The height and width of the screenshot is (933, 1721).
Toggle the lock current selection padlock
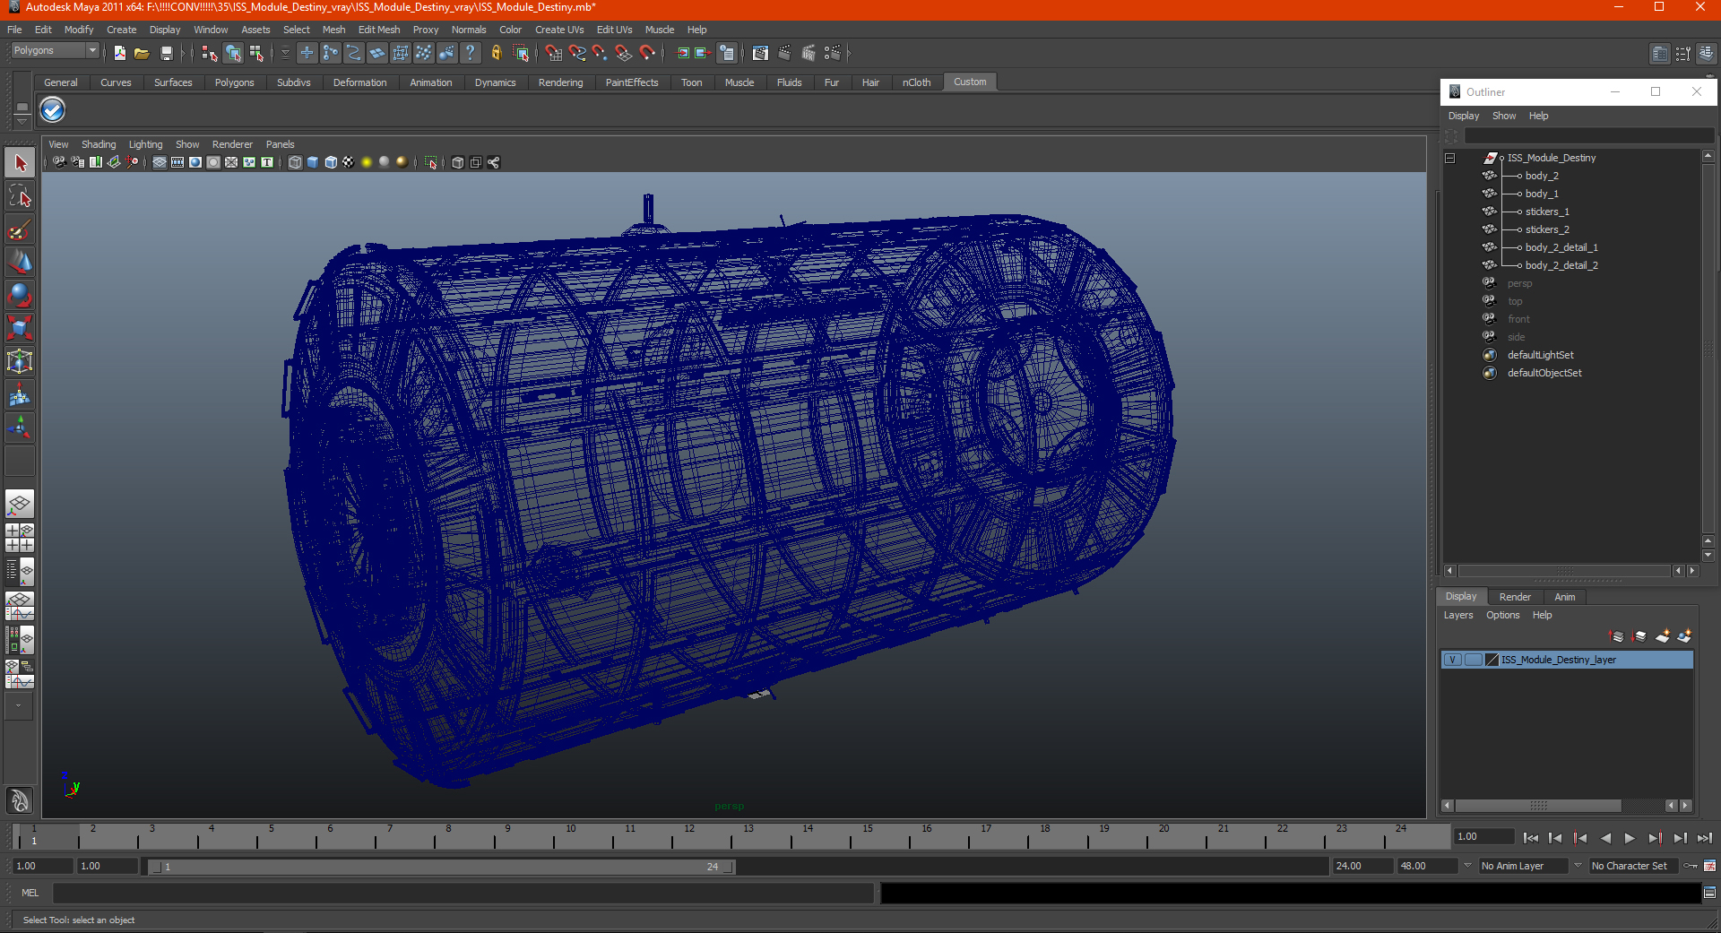click(496, 54)
